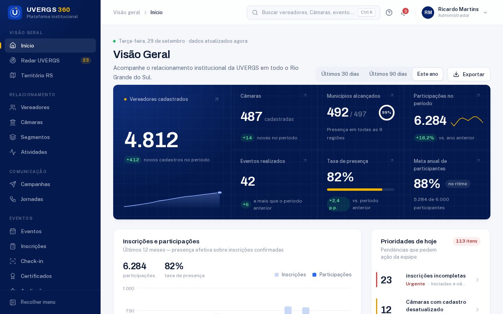
Task: Click the Radar UVERGS sidebar icon
Action: pyautogui.click(x=13, y=60)
